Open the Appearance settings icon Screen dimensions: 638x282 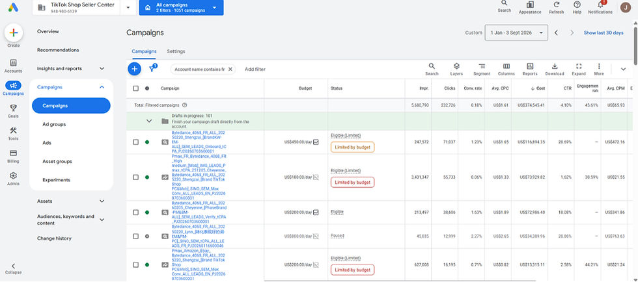point(530,4)
